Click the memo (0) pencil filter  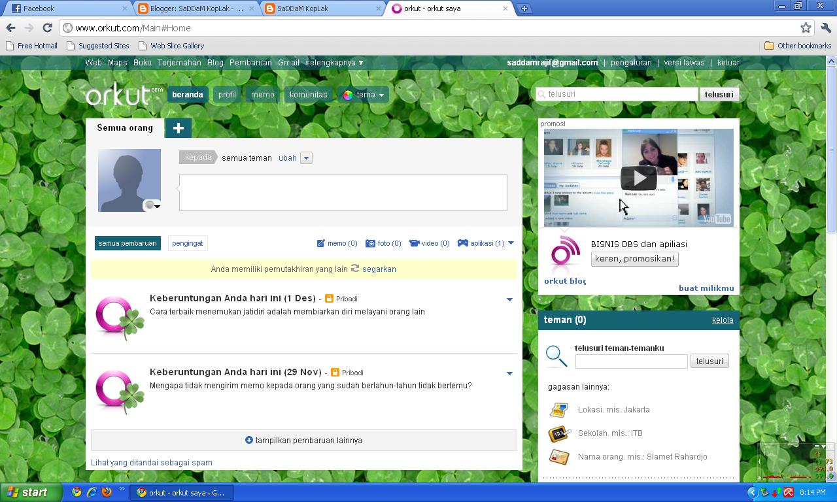click(337, 243)
